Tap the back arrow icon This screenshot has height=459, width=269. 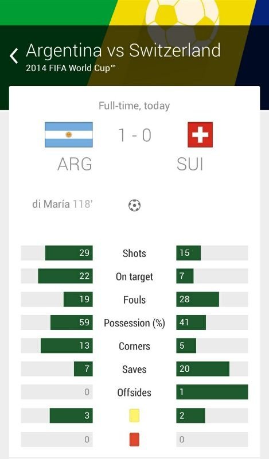pos(14,56)
